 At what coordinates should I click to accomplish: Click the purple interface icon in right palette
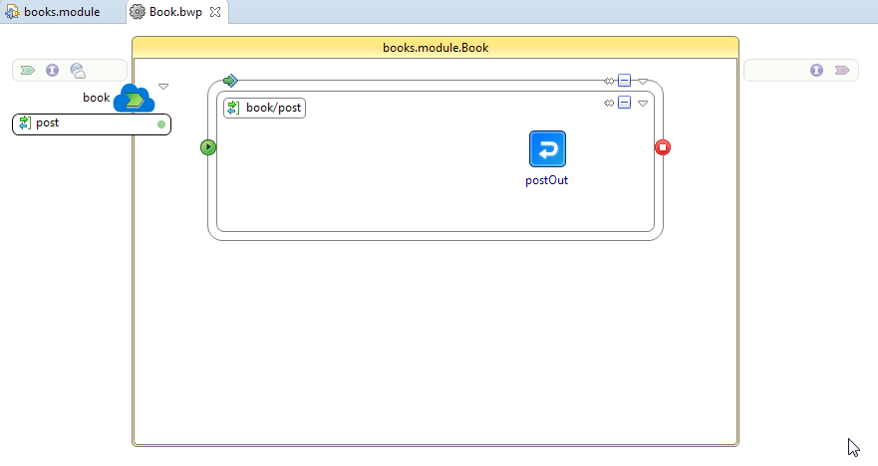click(816, 70)
